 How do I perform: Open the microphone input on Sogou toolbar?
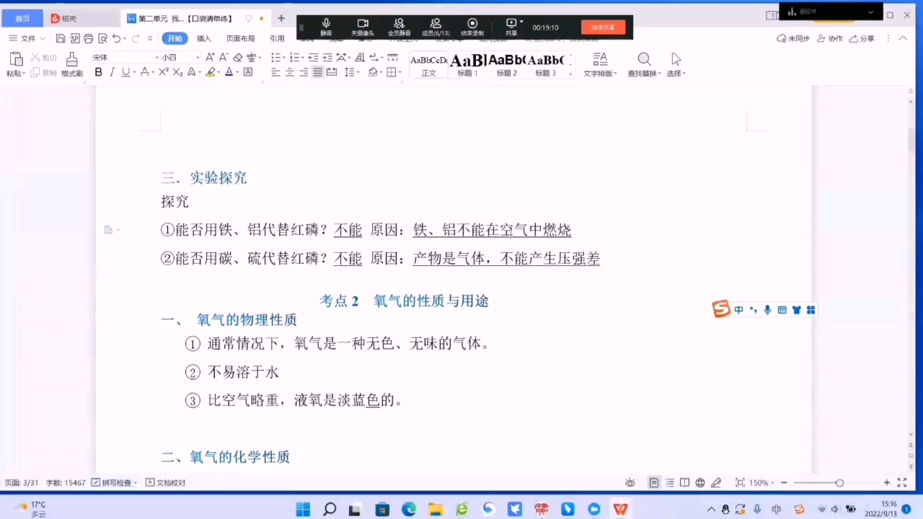pos(767,309)
